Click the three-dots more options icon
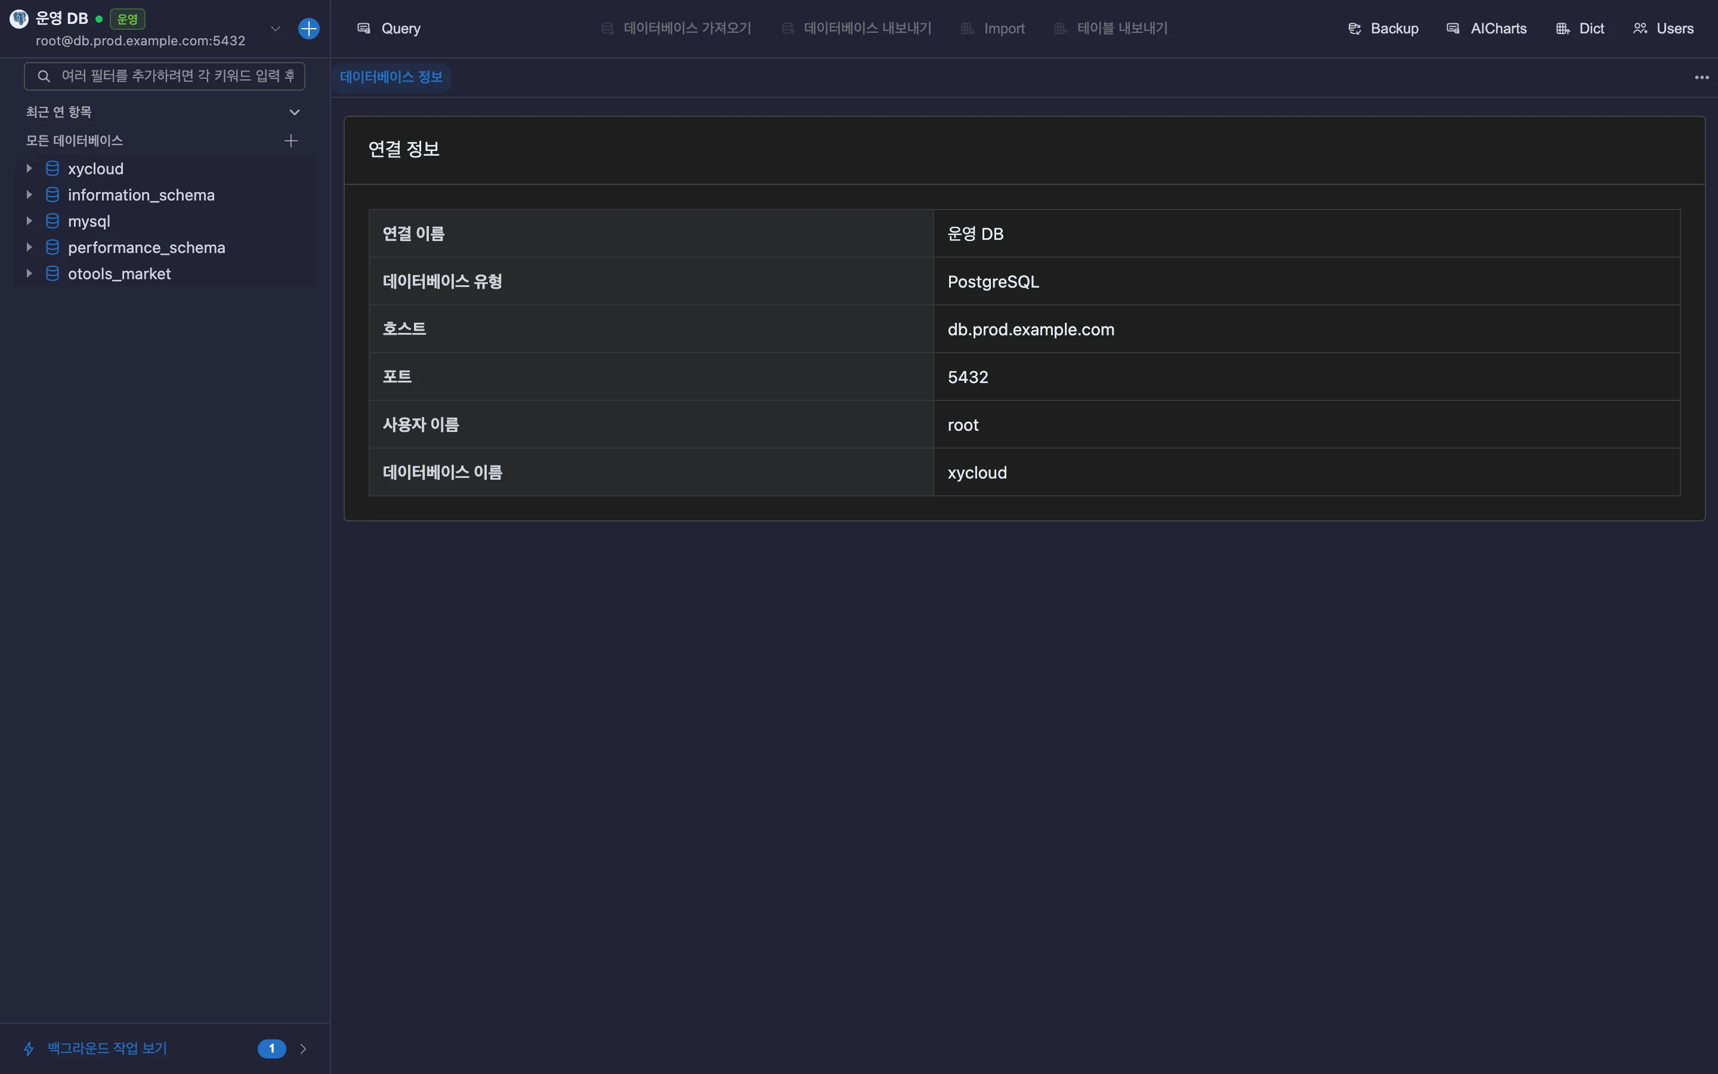Screen dimensions: 1718x1074 tap(1702, 78)
